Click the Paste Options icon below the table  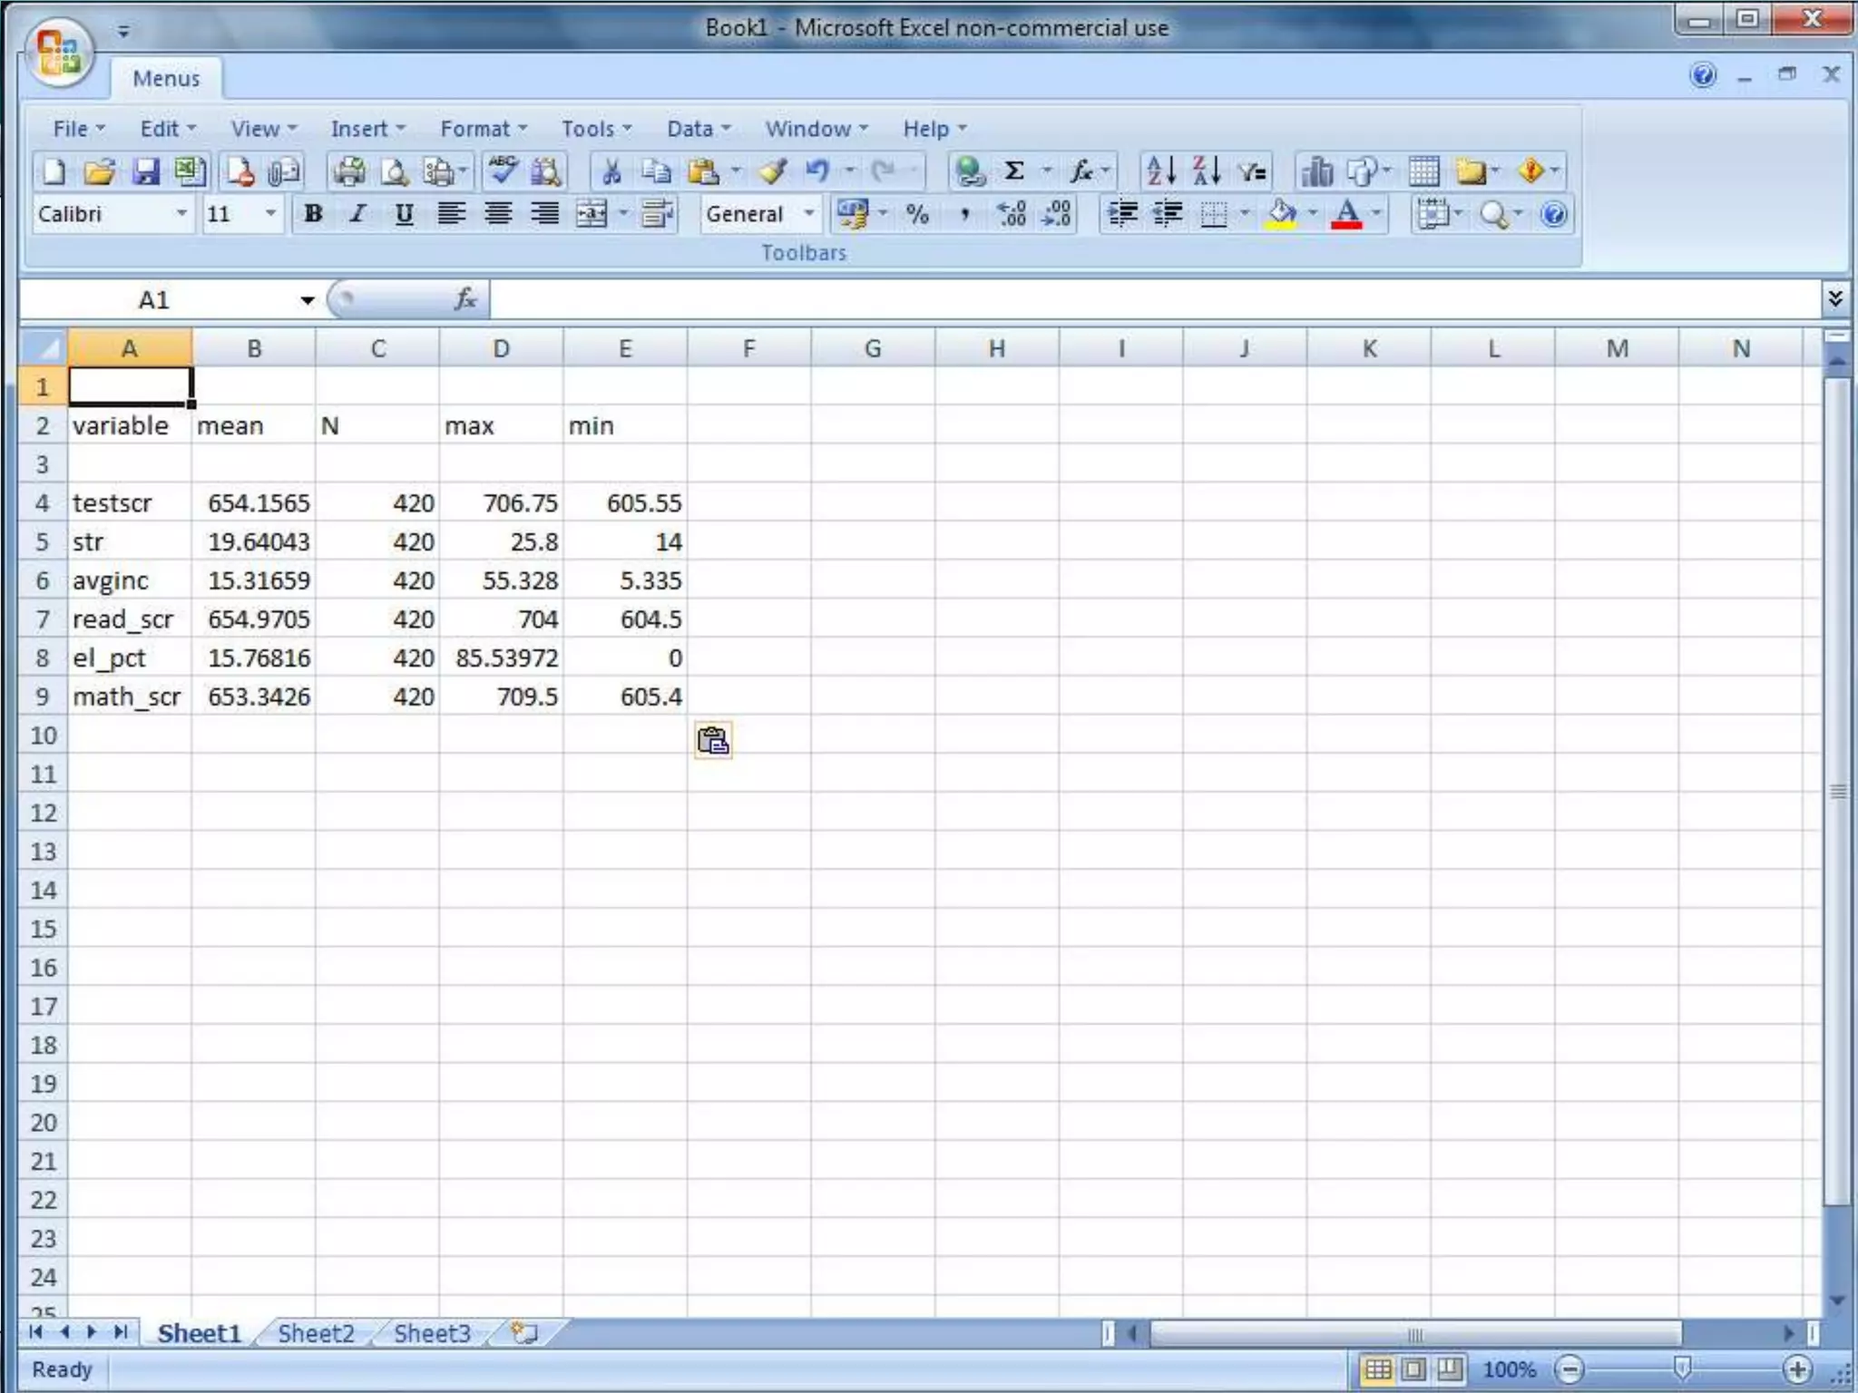click(x=713, y=741)
